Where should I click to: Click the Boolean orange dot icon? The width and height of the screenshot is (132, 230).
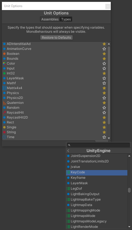(x=4, y=54)
